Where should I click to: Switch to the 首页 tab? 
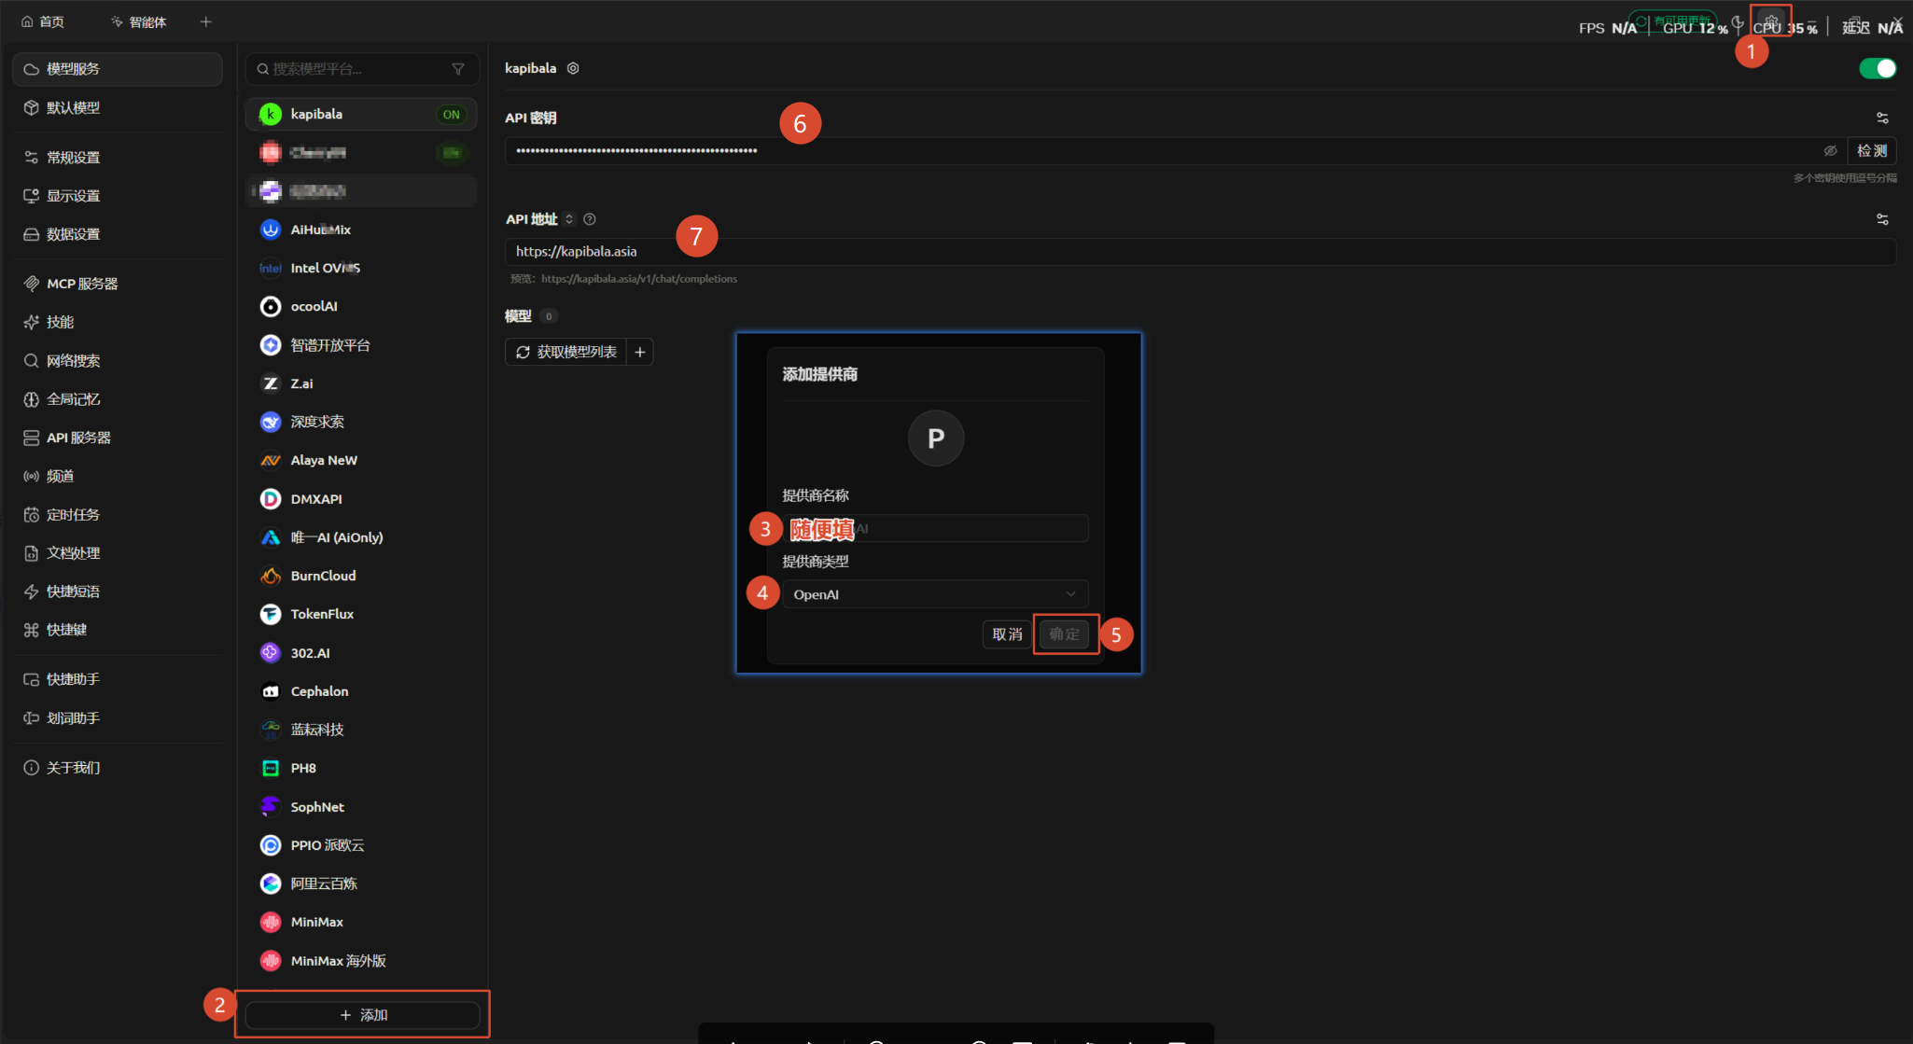click(43, 21)
